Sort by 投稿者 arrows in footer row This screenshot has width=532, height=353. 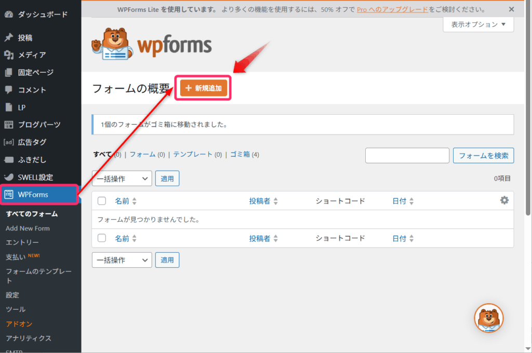(275, 238)
